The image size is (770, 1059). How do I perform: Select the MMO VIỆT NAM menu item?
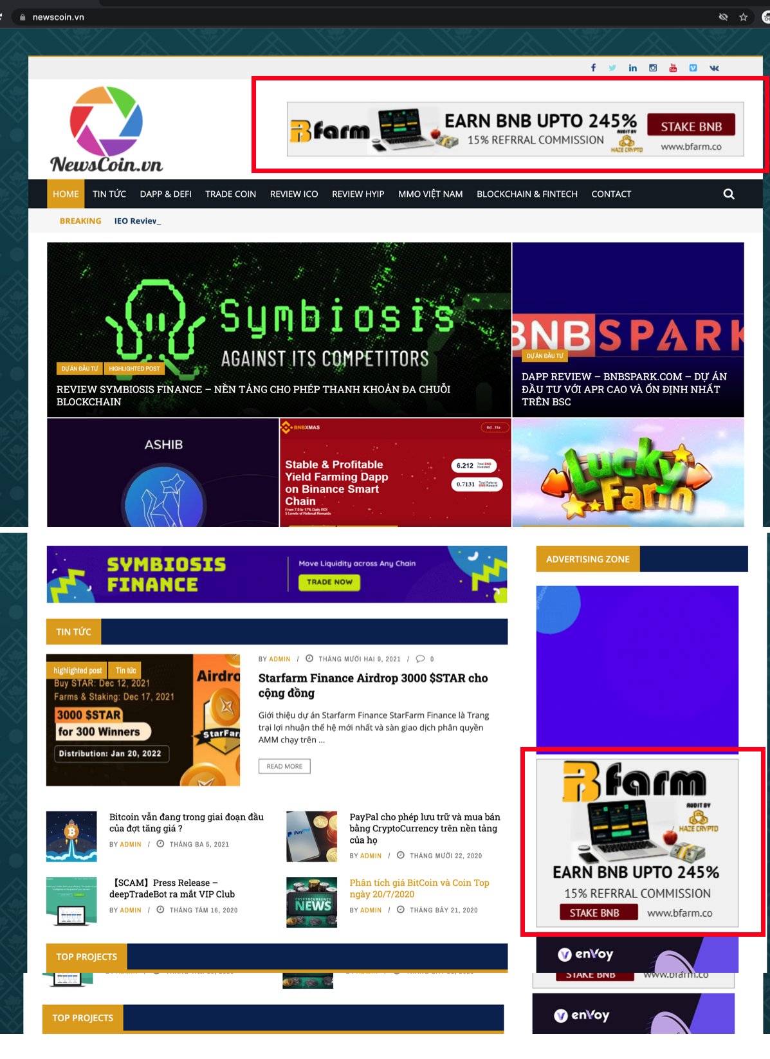430,194
